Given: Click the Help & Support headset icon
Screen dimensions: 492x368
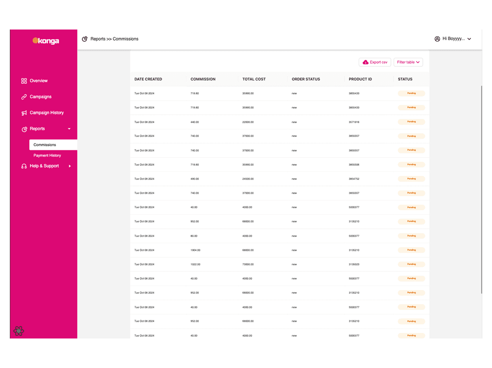Looking at the screenshot, I should pos(24,166).
